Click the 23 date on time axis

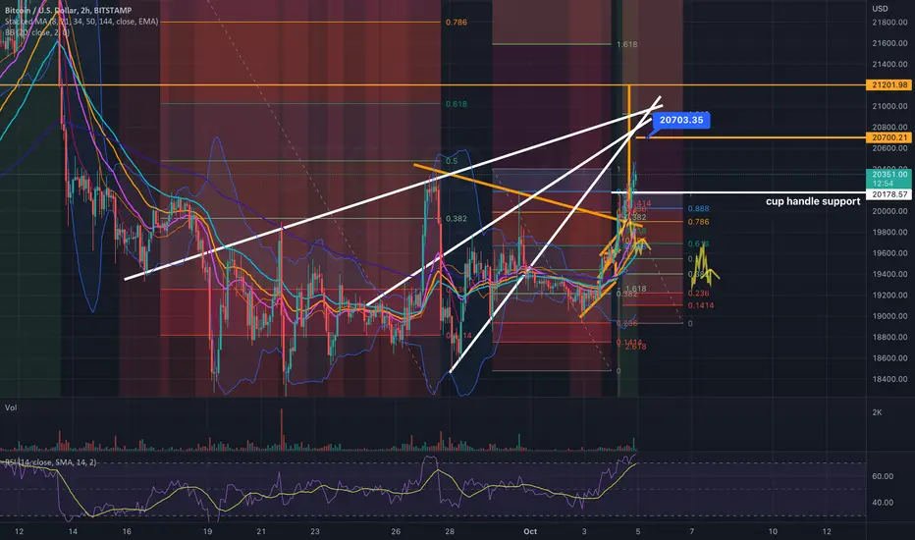pos(315,531)
